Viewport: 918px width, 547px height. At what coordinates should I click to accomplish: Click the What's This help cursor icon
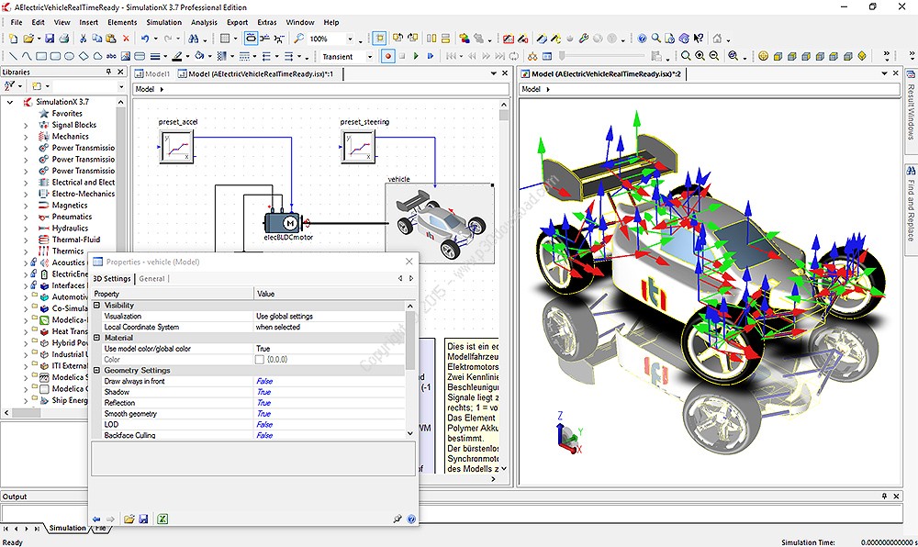pyautogui.click(x=699, y=39)
